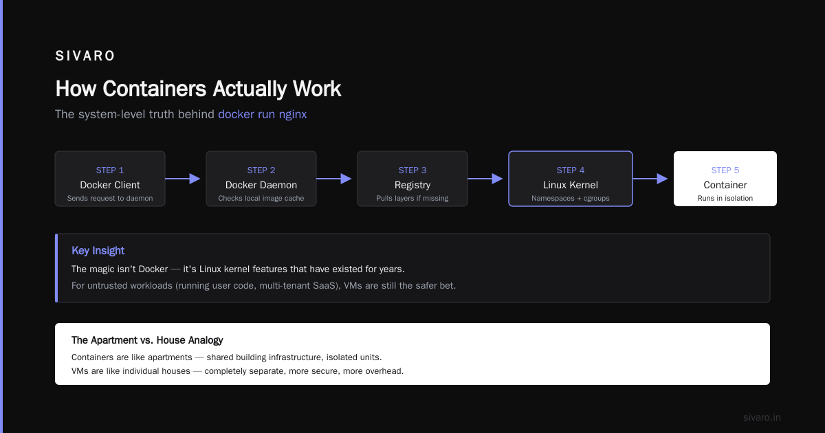This screenshot has width=825, height=433.
Task: Open the sivaro.in footer link
Action: (x=762, y=417)
